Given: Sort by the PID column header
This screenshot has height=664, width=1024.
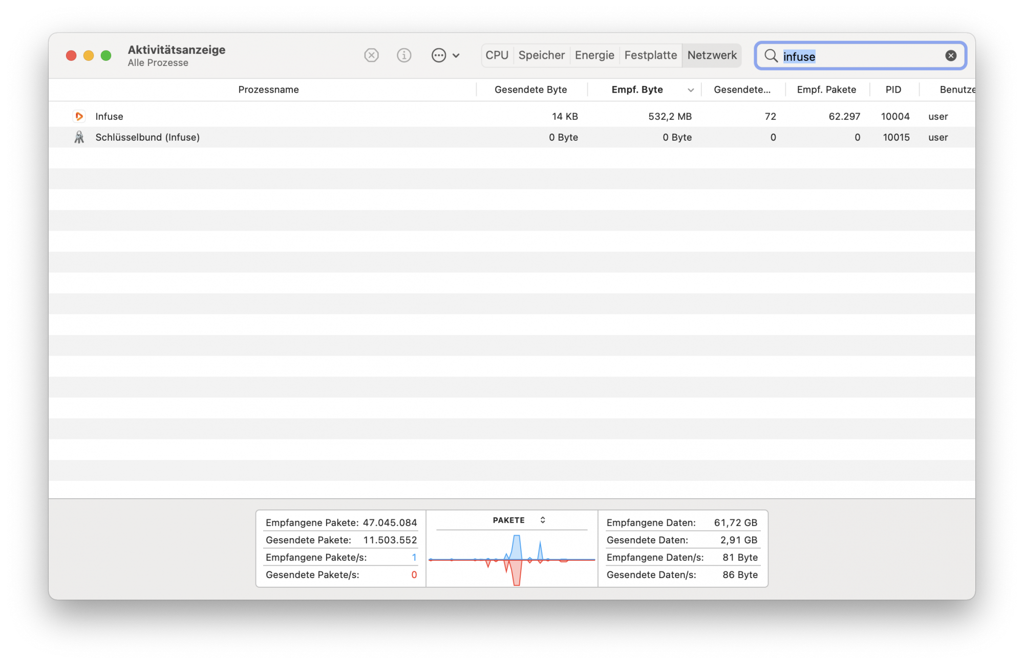Looking at the screenshot, I should (893, 90).
